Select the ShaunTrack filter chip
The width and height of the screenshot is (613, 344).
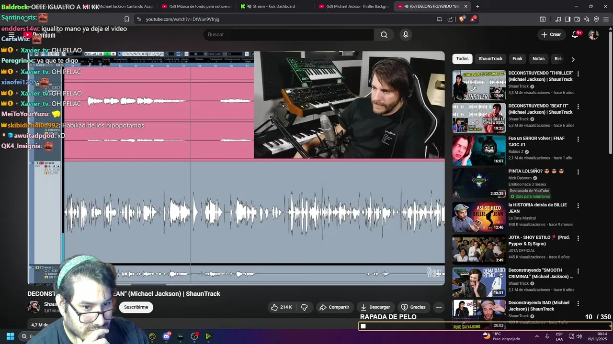coord(490,59)
